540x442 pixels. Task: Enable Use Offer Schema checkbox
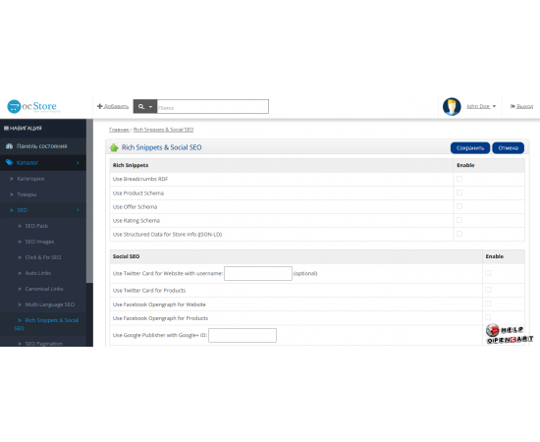(x=459, y=206)
